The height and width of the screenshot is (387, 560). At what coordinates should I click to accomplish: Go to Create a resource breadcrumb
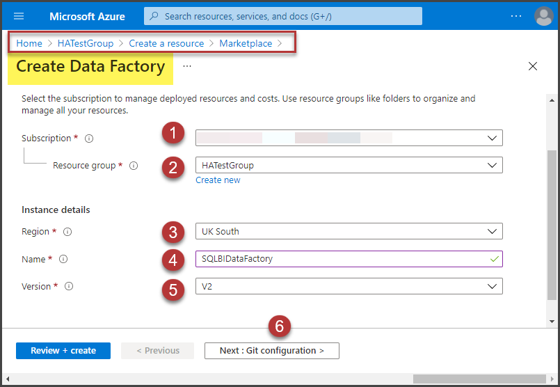pos(166,43)
